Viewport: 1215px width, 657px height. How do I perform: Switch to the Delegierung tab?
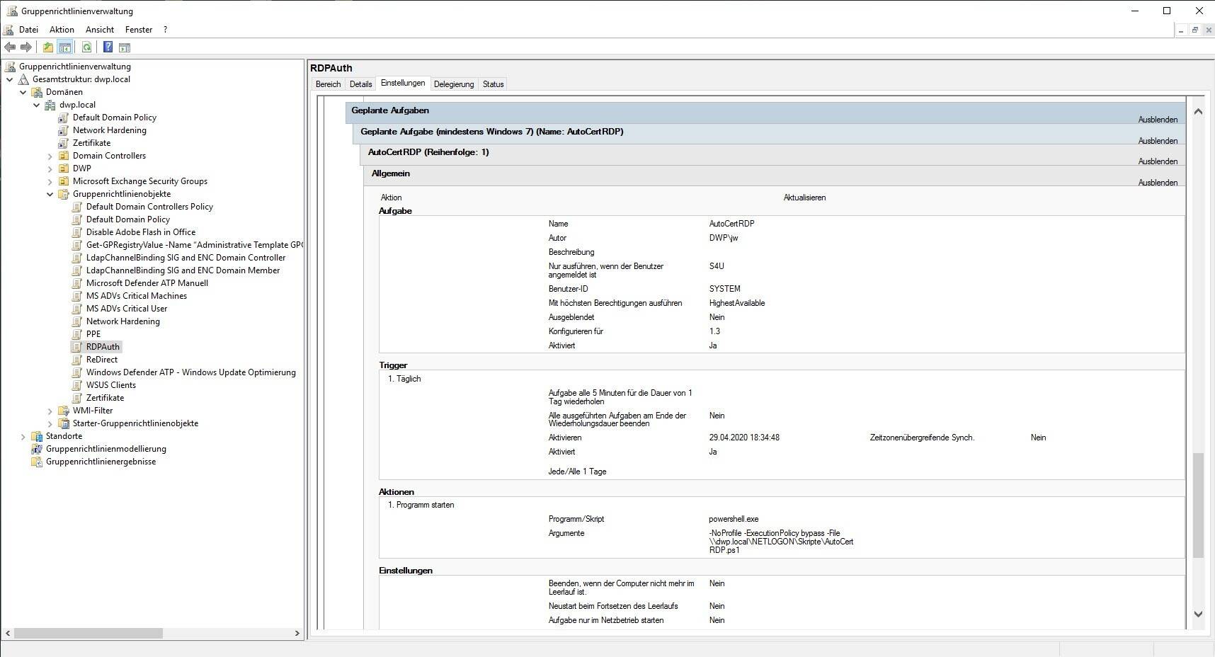453,84
